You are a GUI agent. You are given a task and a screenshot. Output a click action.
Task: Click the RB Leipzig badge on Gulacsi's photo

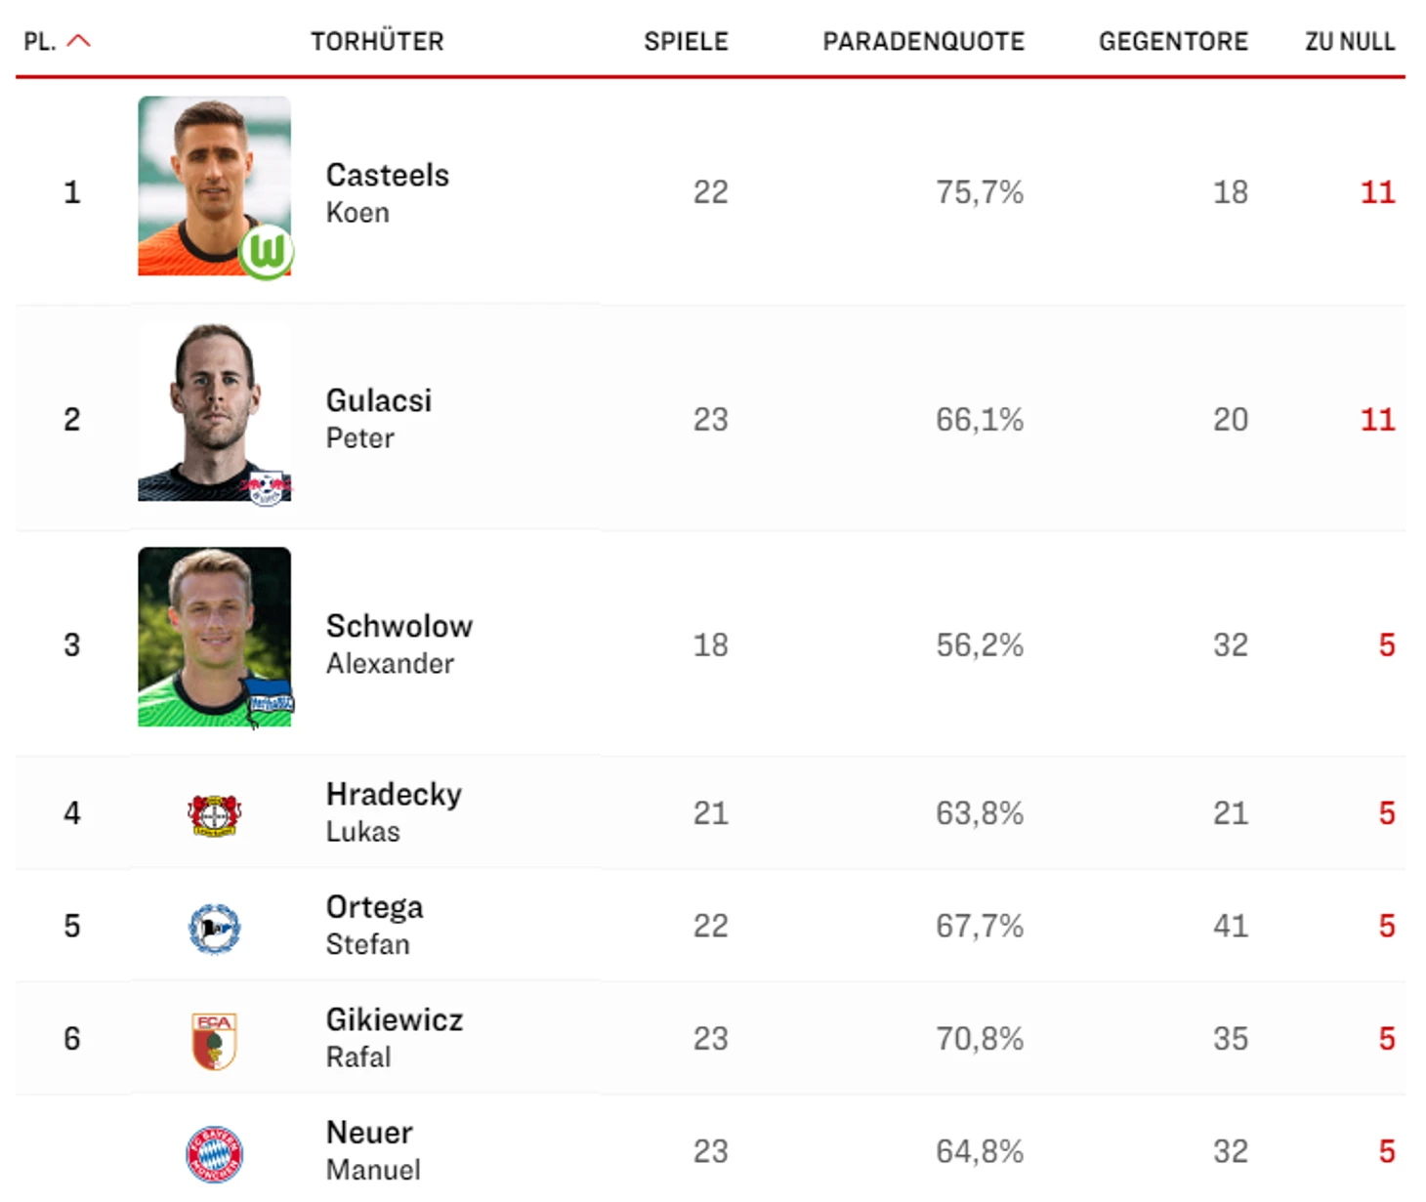pyautogui.click(x=267, y=486)
